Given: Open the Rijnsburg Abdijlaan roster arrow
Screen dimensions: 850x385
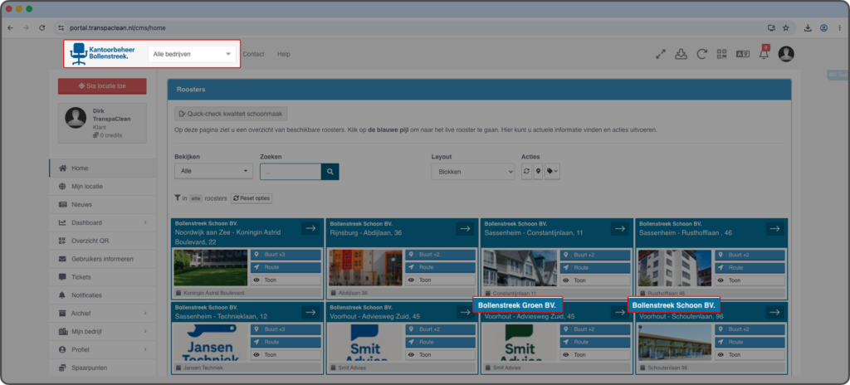Looking at the screenshot, I should point(465,228).
